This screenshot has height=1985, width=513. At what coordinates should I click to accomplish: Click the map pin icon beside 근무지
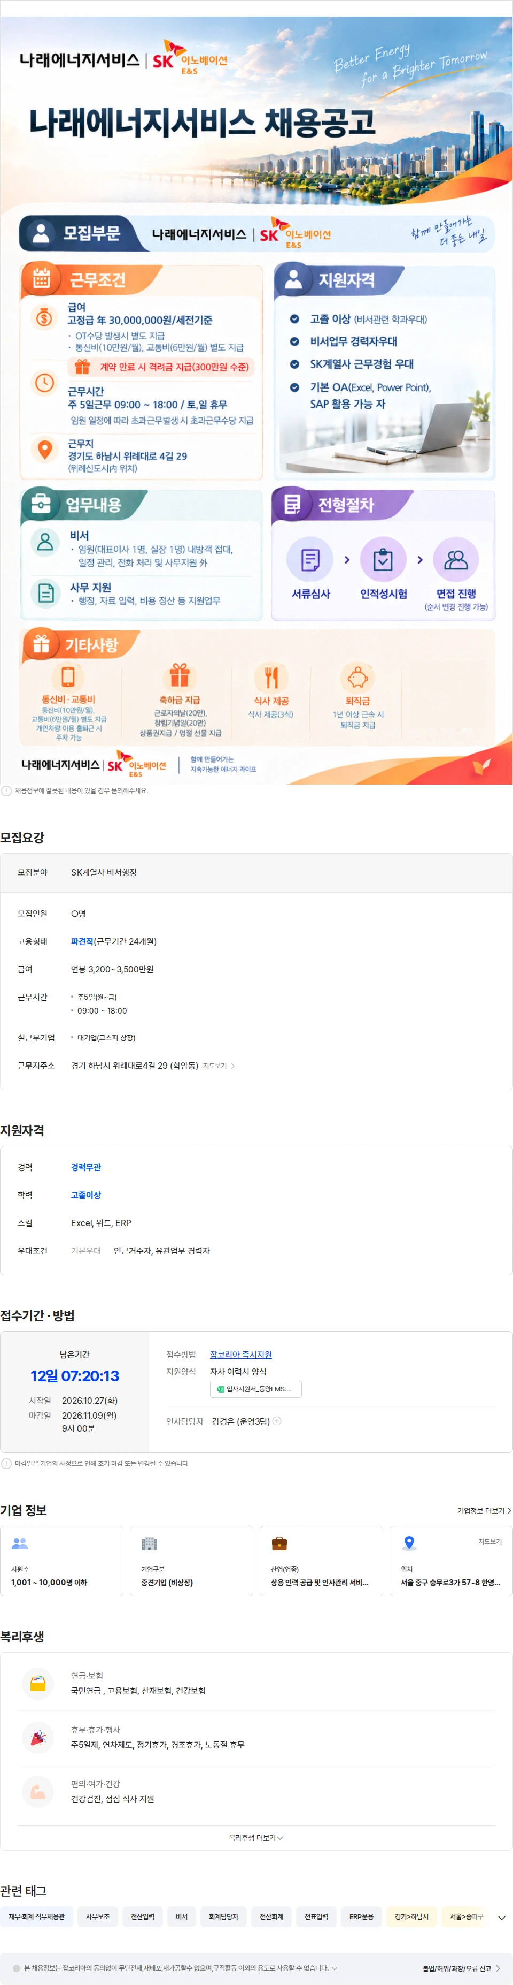pyautogui.click(x=44, y=448)
